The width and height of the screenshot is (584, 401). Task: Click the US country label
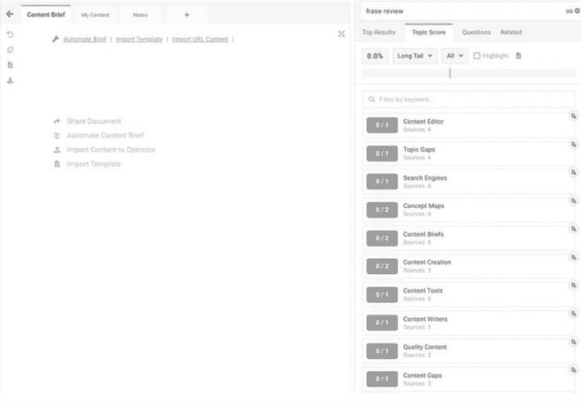pos(569,11)
